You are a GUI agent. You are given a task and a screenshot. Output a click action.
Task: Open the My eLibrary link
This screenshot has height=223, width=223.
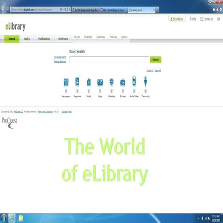click(x=177, y=19)
